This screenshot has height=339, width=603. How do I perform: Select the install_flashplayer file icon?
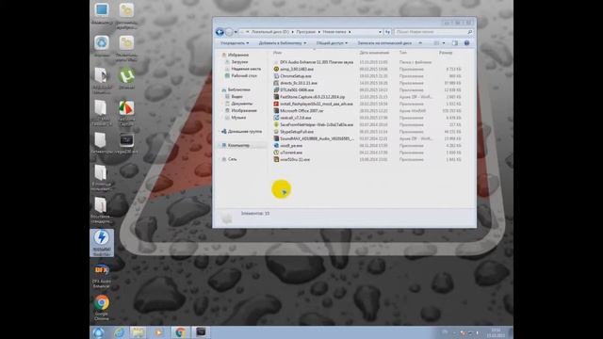pos(276,104)
